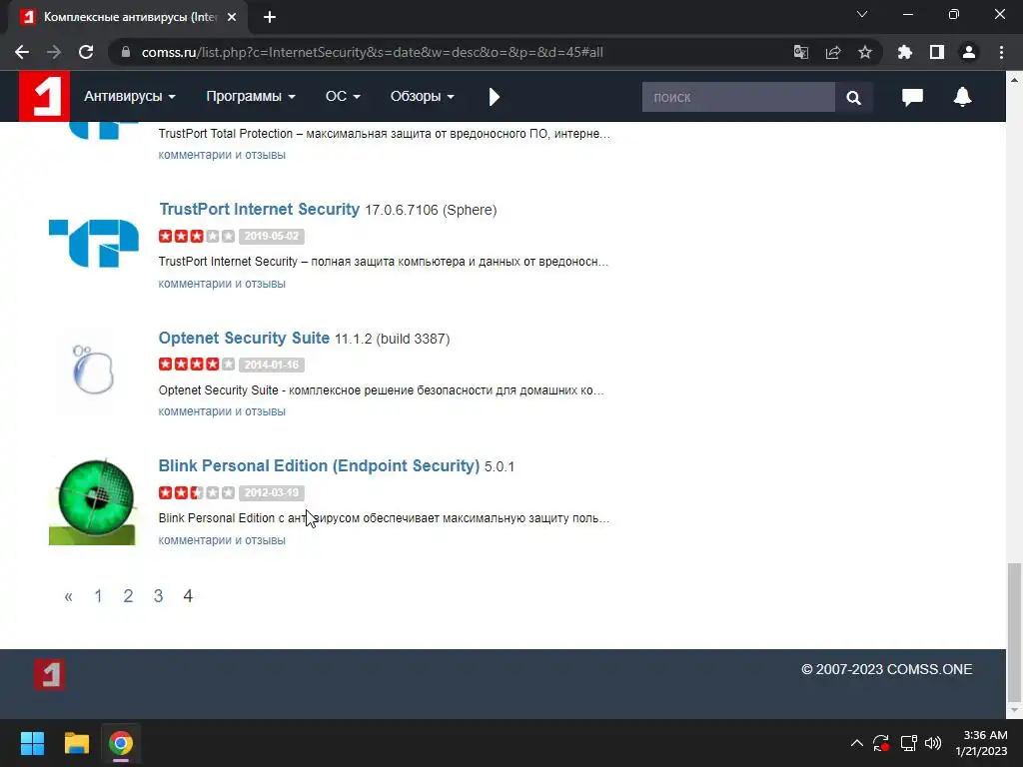Select the Комплексные антивирусы tab
1023x767 pixels.
click(x=128, y=18)
